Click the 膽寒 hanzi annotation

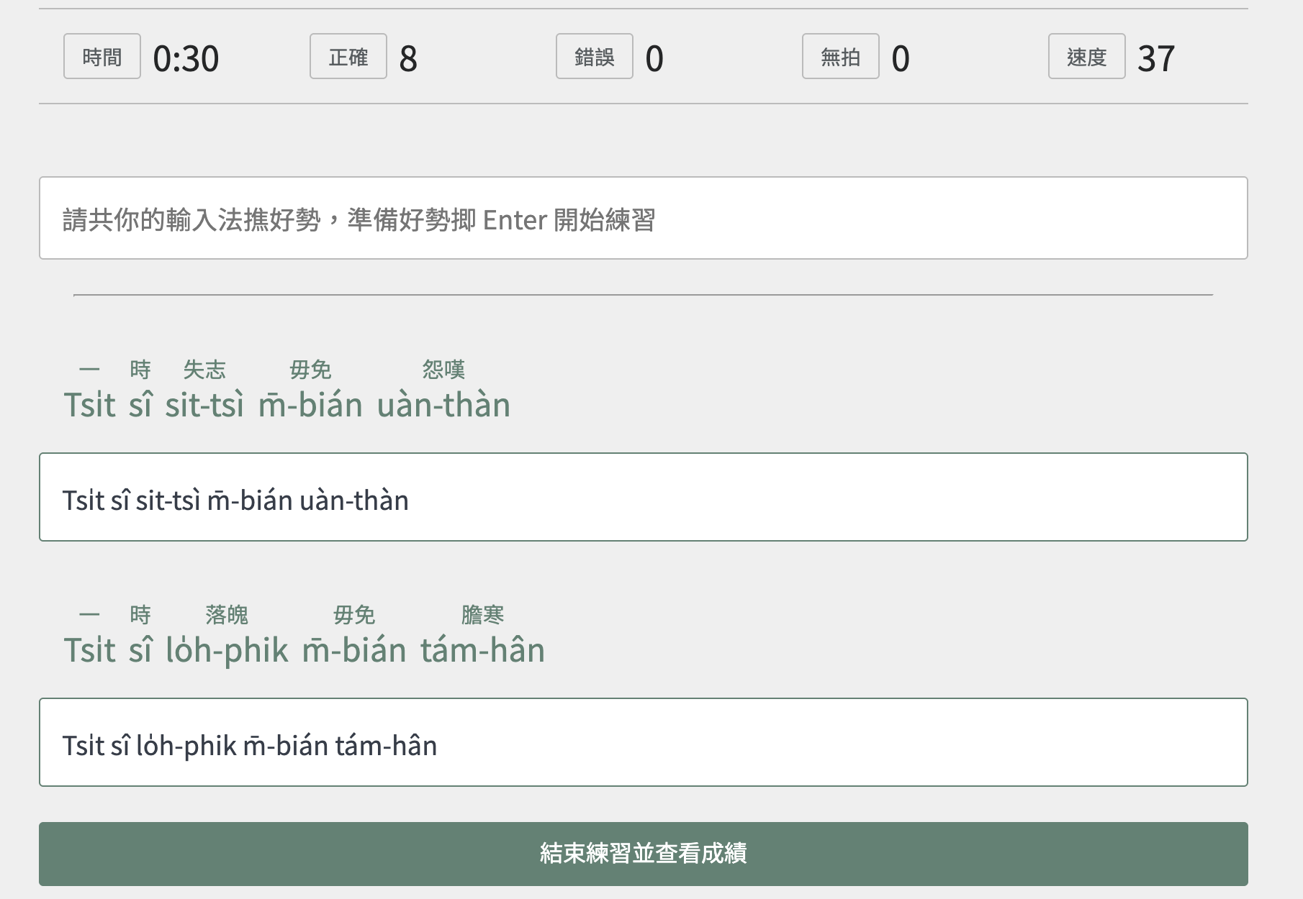coord(482,615)
